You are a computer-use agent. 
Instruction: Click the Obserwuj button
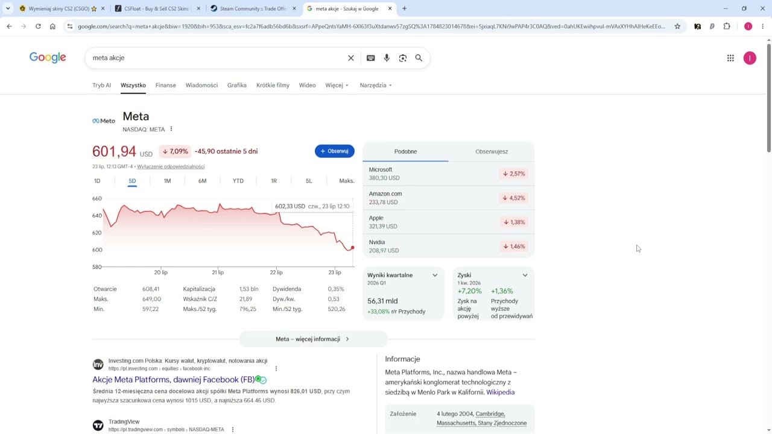coord(335,151)
